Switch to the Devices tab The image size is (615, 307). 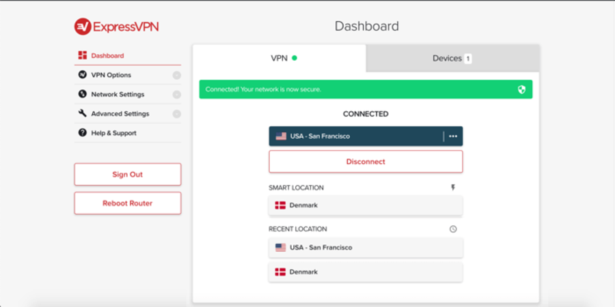point(452,59)
